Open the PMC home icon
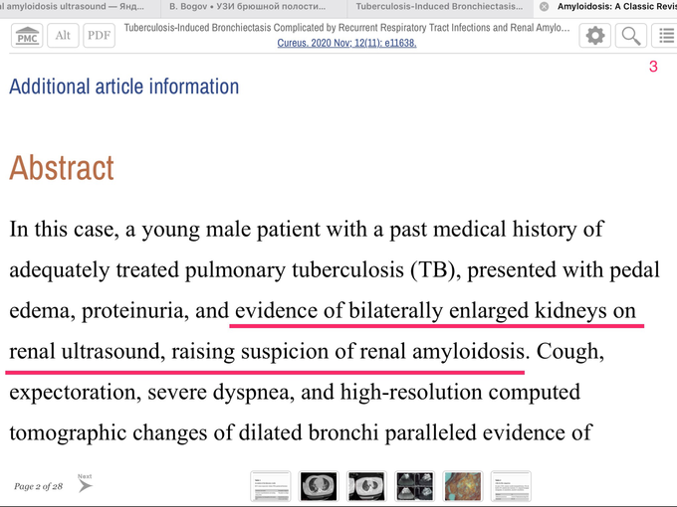Screen dimensions: 677x507 [x=27, y=36]
